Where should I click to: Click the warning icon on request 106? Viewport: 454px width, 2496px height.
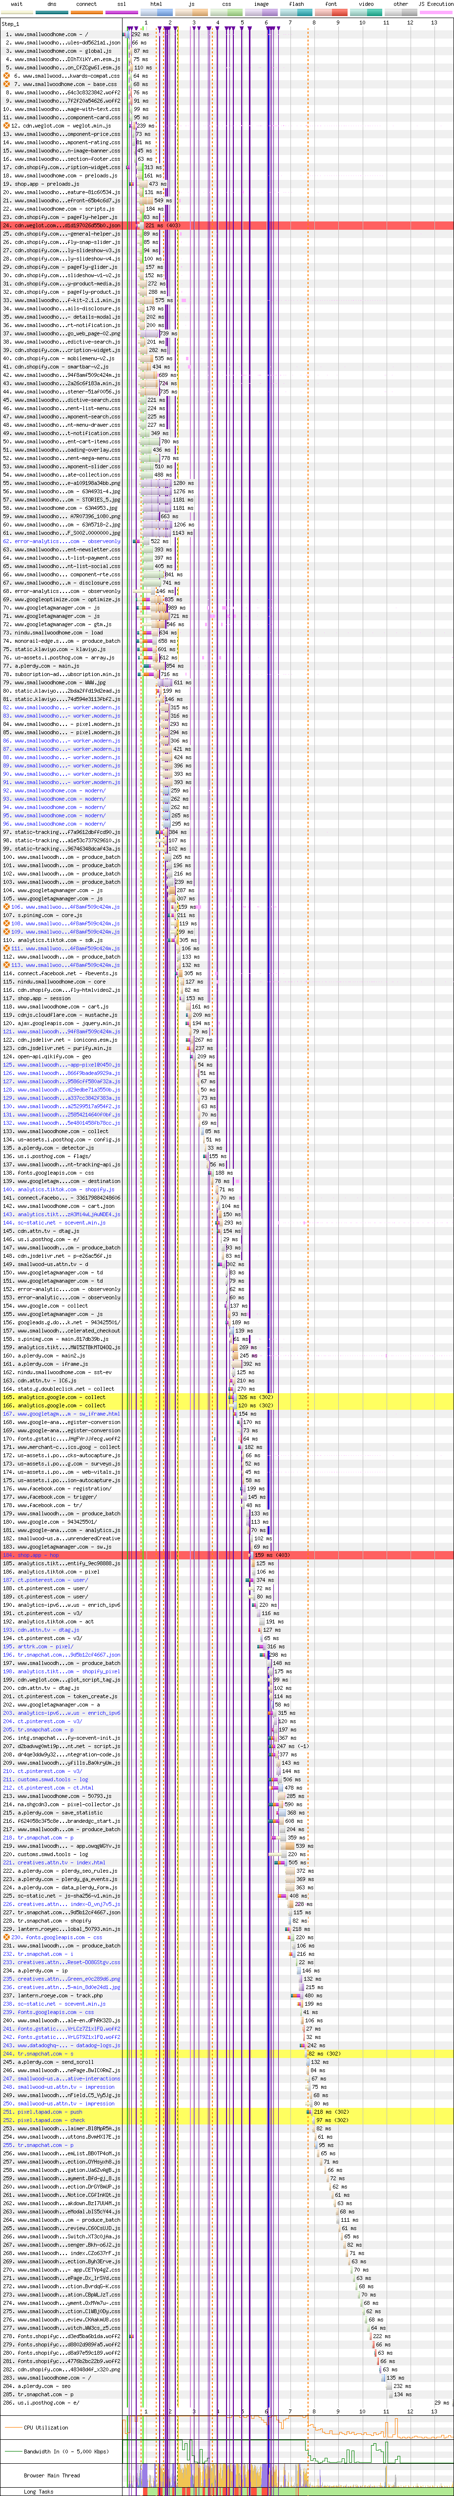7,907
